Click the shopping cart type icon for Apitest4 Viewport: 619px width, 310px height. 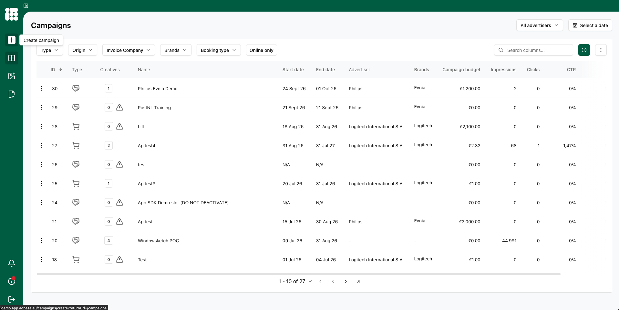[76, 145]
